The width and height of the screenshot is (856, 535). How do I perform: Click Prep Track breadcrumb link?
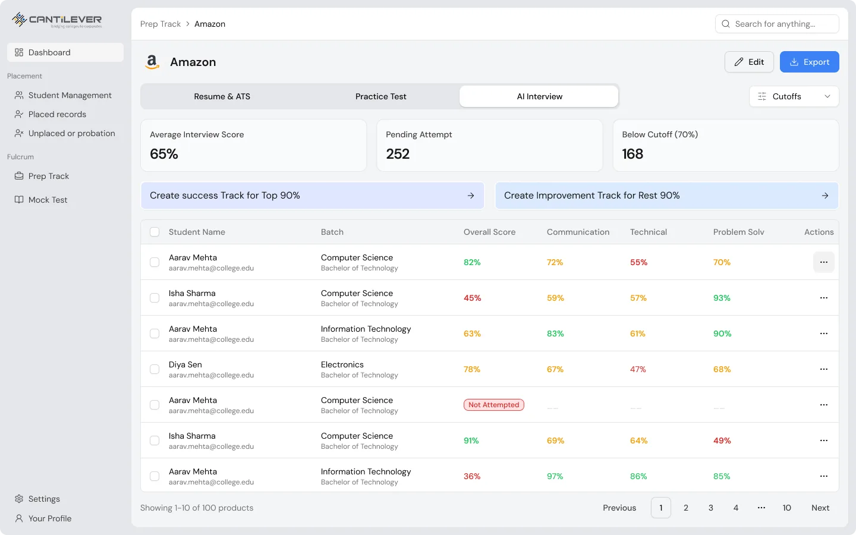coord(160,24)
